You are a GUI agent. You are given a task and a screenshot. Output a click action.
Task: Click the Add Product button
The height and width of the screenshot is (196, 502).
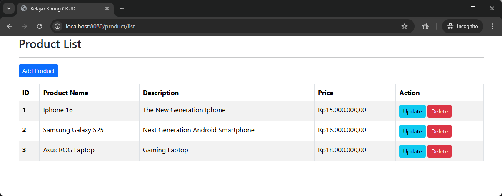38,71
